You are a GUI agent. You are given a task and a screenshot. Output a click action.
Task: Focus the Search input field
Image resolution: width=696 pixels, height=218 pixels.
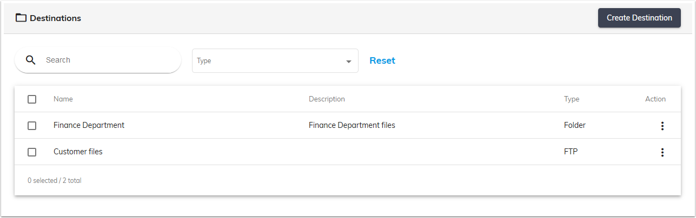[108, 60]
